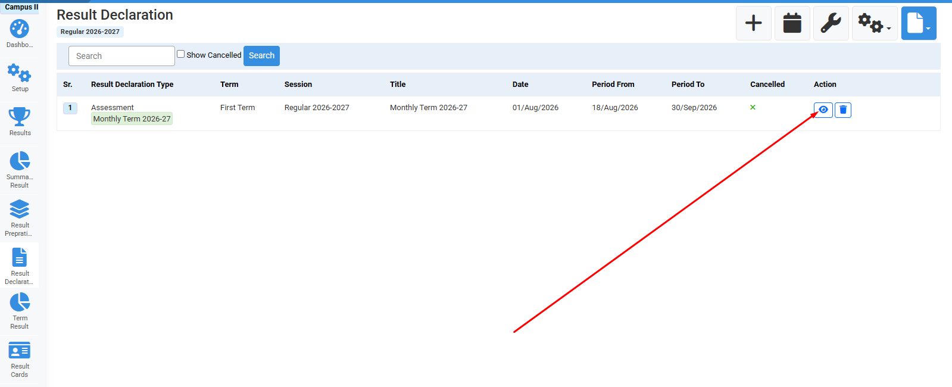952x387 pixels.
Task: Click the Assessment type text
Action: click(x=113, y=108)
